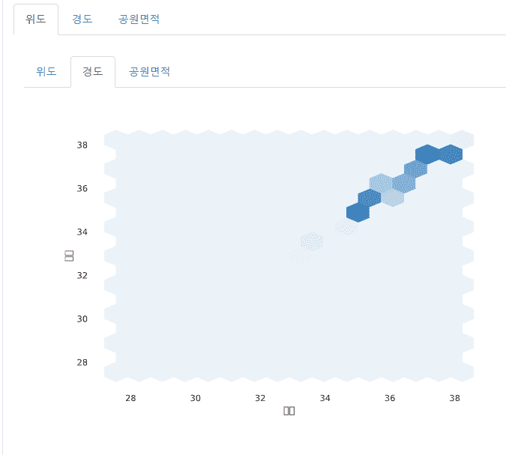This screenshot has height=455, width=506.
Task: Click x-axis tick label 34
Action: pyautogui.click(x=325, y=398)
